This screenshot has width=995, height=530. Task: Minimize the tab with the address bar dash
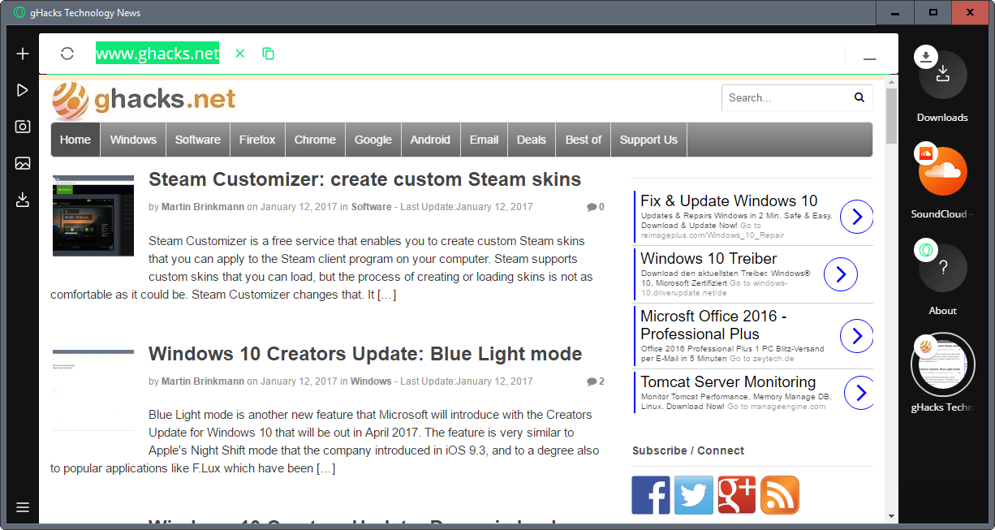click(x=870, y=59)
